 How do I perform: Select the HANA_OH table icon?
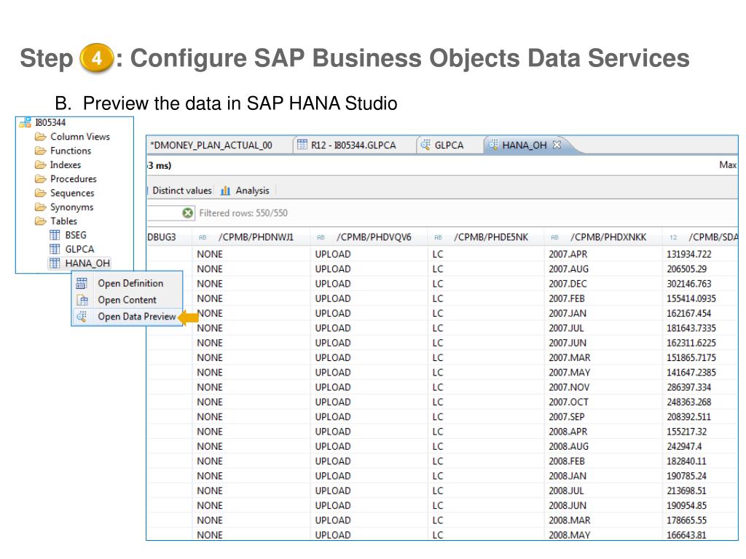[x=55, y=263]
